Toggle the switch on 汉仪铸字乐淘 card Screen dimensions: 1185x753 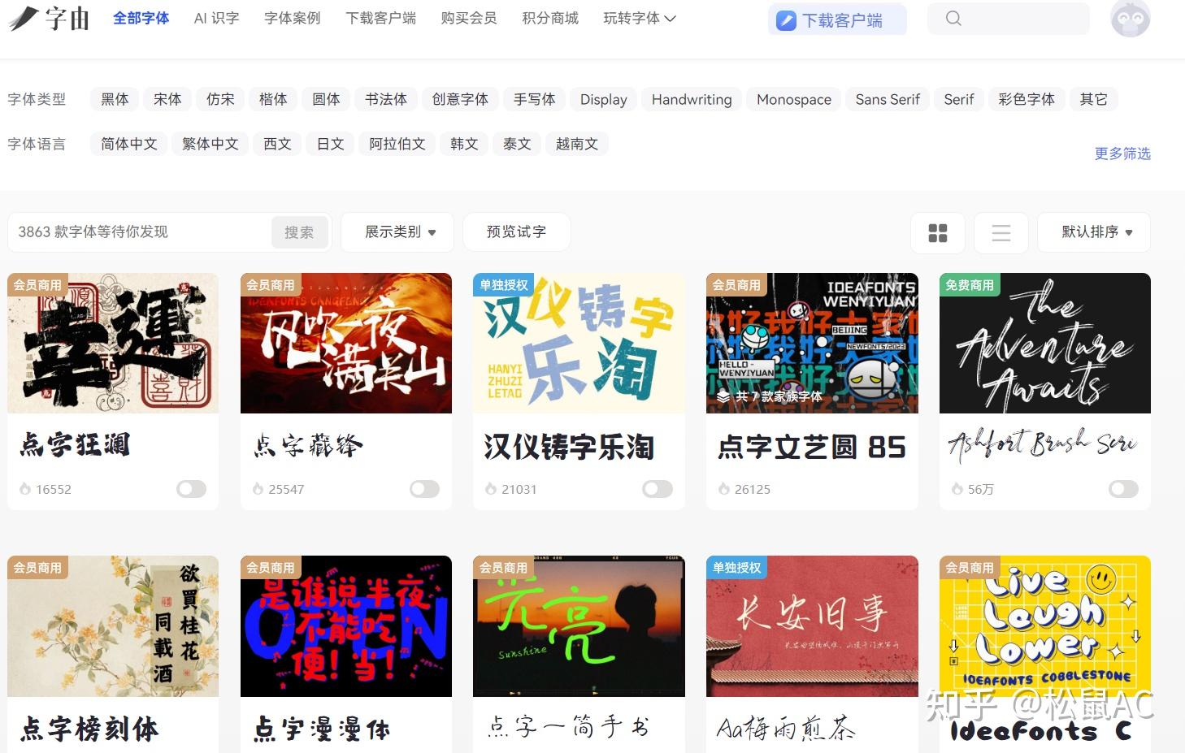[x=658, y=489]
